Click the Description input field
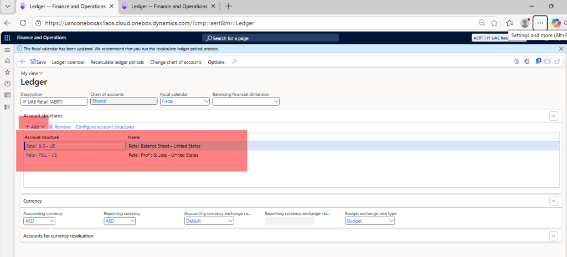 click(54, 101)
